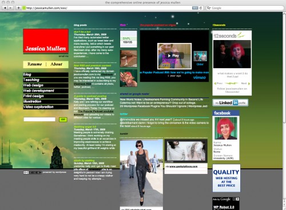Image resolution: width=286 pixels, height=210 pixels.
Task: Click the Jessica Mullen facebook name
Action: tap(223, 145)
